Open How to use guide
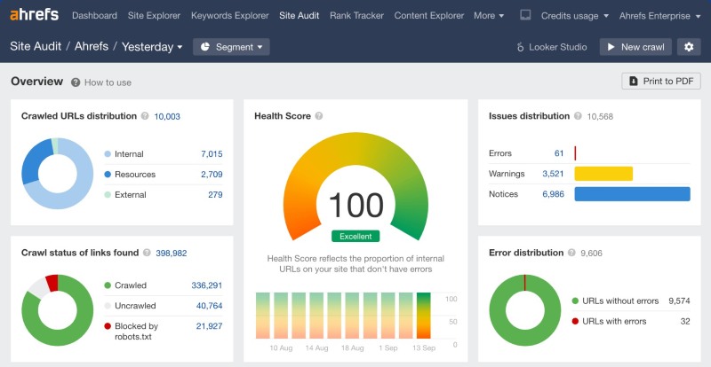This screenshot has height=367, width=711. point(108,82)
